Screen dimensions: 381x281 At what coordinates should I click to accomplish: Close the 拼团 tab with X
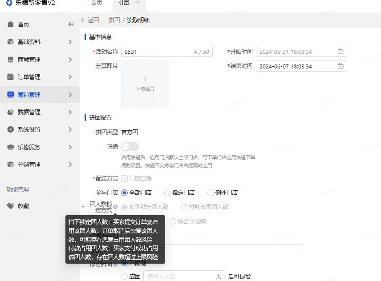(x=138, y=2)
